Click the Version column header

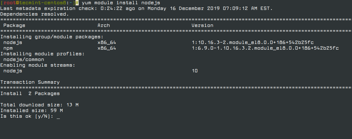pyautogui.click(x=202, y=26)
